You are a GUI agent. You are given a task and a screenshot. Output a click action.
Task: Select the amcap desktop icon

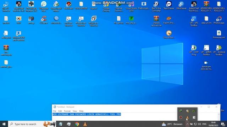31,20
